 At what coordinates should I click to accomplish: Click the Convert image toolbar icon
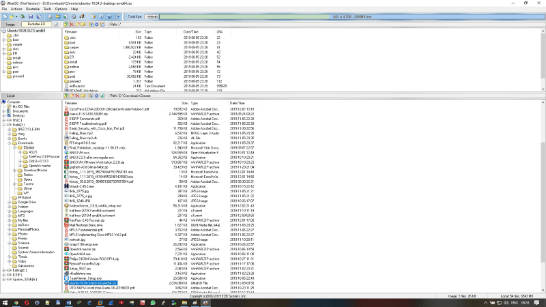(58, 16)
